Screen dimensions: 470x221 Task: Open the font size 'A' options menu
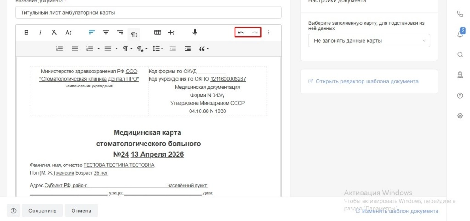coord(68,33)
